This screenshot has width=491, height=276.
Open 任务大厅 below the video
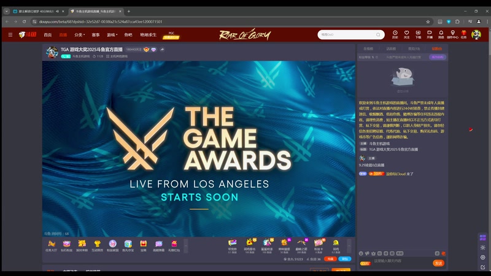pyautogui.click(x=52, y=246)
